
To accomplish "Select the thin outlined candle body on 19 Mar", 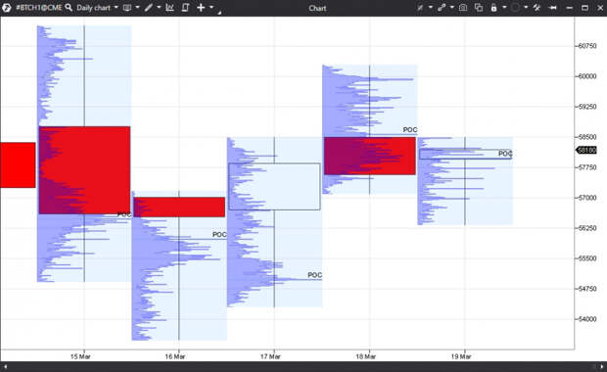I will tap(465, 154).
